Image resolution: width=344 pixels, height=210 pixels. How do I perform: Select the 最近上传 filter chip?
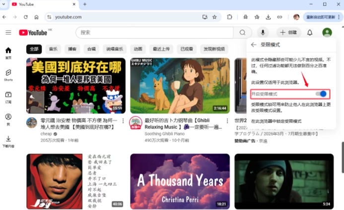click(161, 49)
